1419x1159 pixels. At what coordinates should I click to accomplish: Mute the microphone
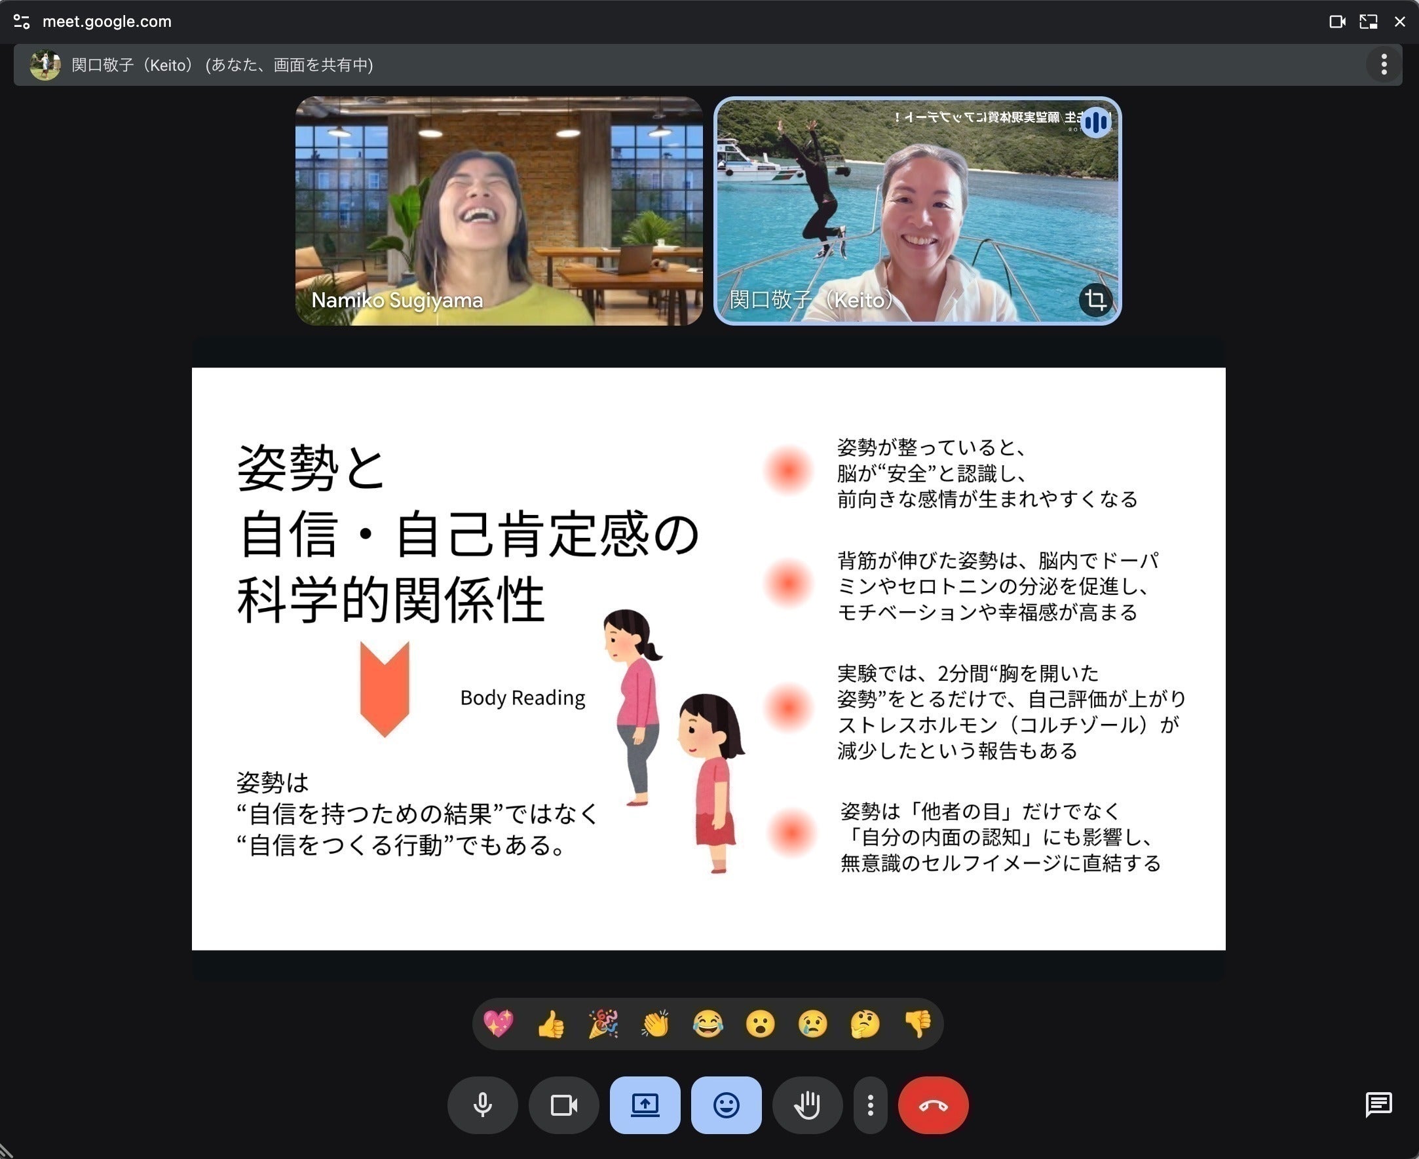tap(482, 1105)
